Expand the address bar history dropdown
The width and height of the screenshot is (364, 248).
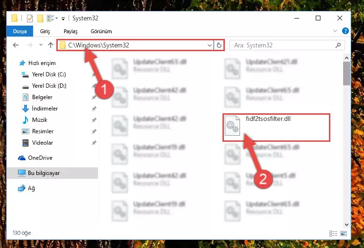click(x=209, y=45)
